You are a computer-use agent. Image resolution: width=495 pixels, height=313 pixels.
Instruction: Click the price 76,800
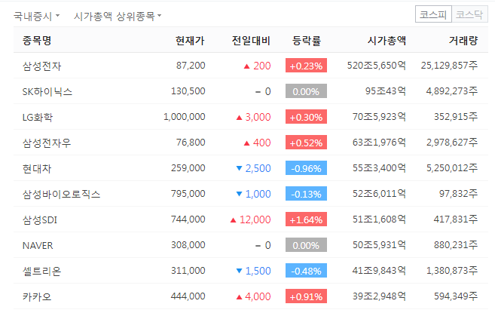point(191,143)
